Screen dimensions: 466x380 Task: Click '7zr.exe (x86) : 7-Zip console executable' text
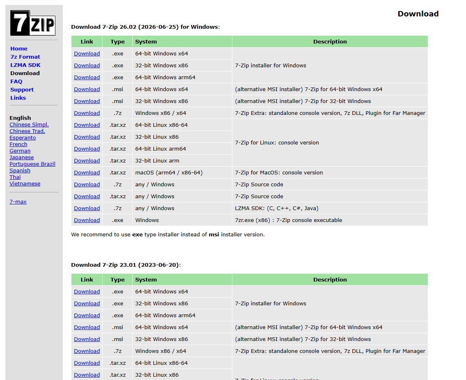pyautogui.click(x=289, y=220)
